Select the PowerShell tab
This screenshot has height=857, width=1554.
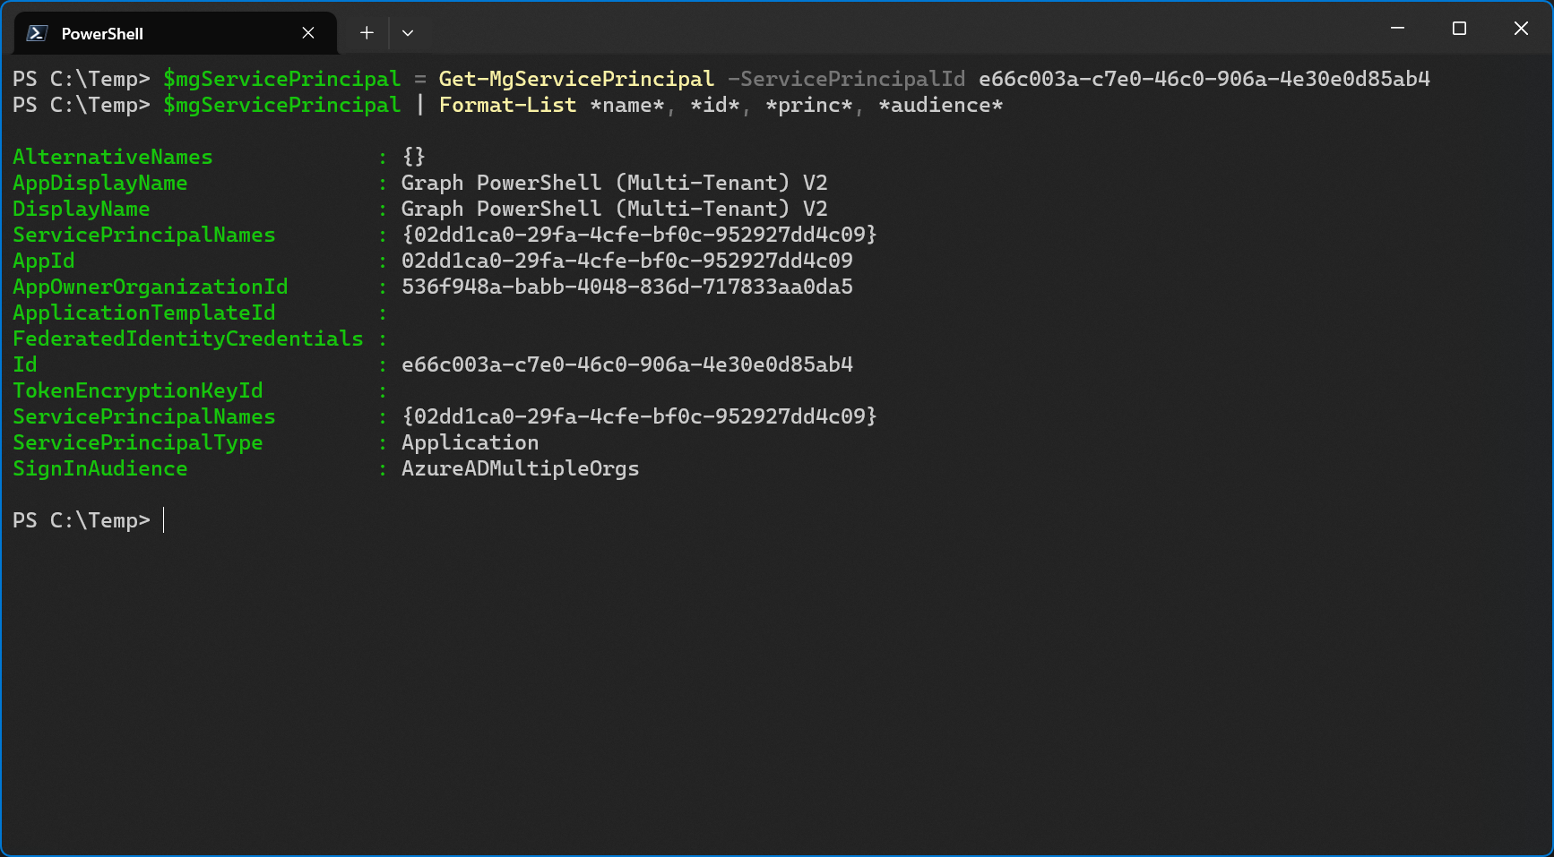click(x=176, y=33)
